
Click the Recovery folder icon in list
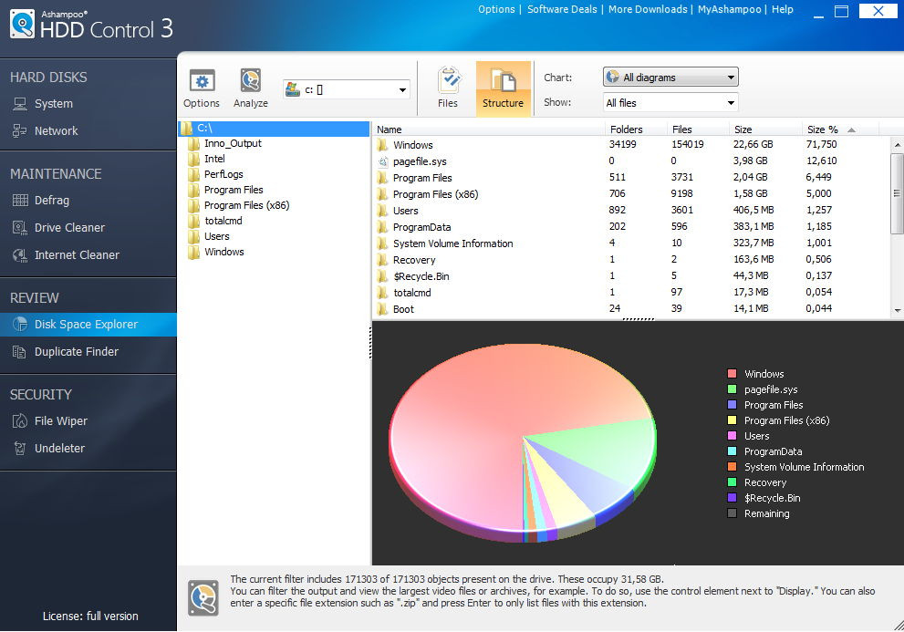tap(382, 260)
